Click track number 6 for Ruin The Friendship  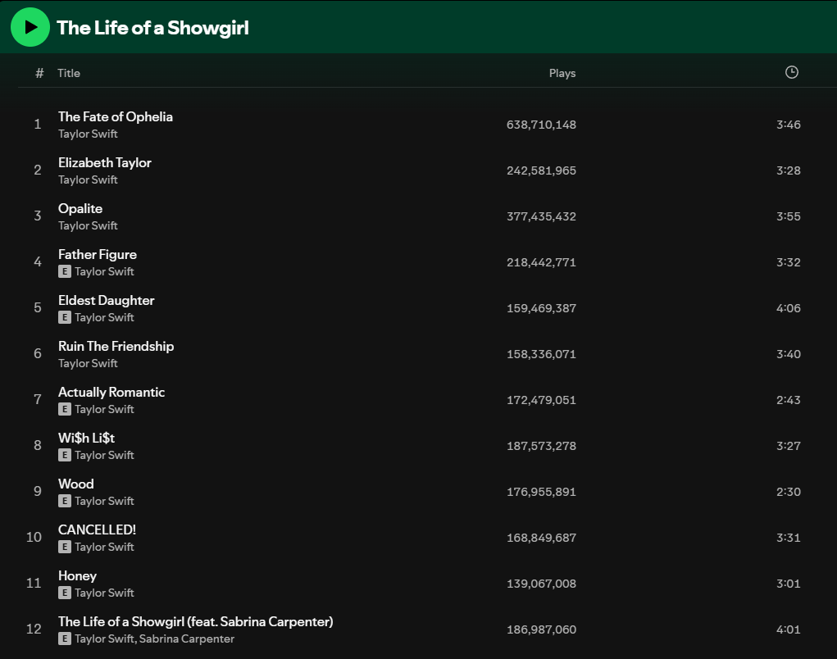[38, 354]
